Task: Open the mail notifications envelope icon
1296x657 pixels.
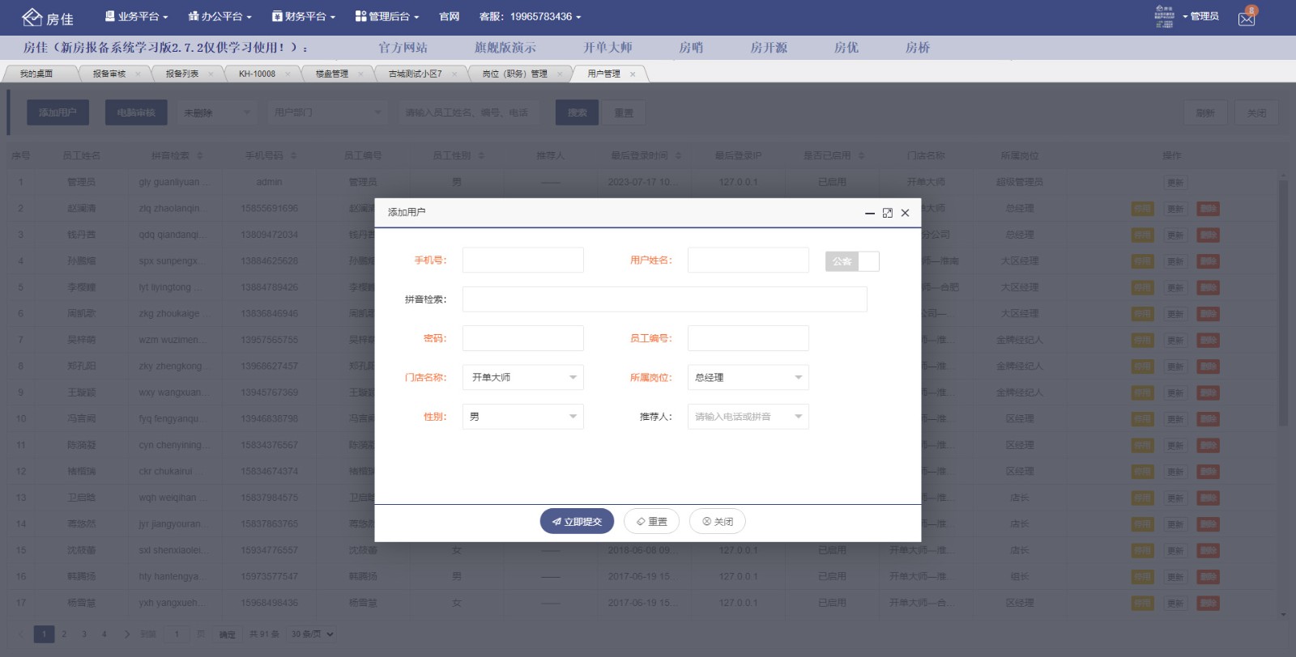Action: coord(1247,19)
